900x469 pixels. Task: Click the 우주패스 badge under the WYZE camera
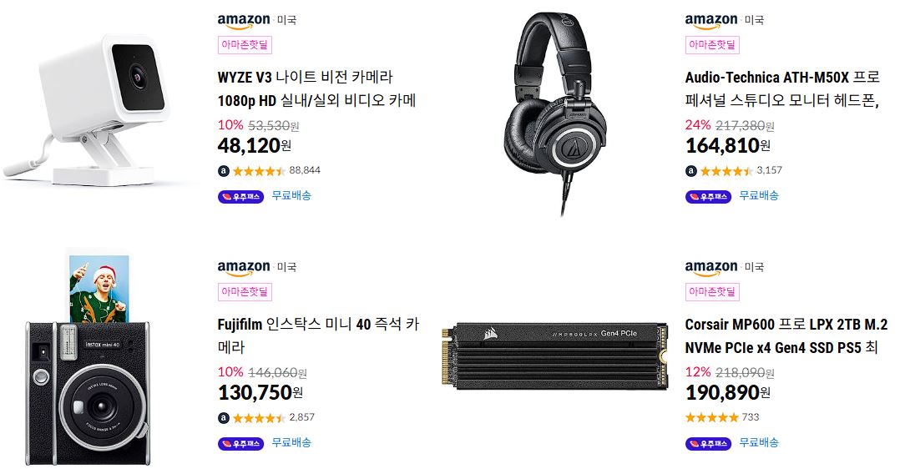[240, 197]
